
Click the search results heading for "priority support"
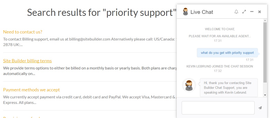[x=102, y=13]
